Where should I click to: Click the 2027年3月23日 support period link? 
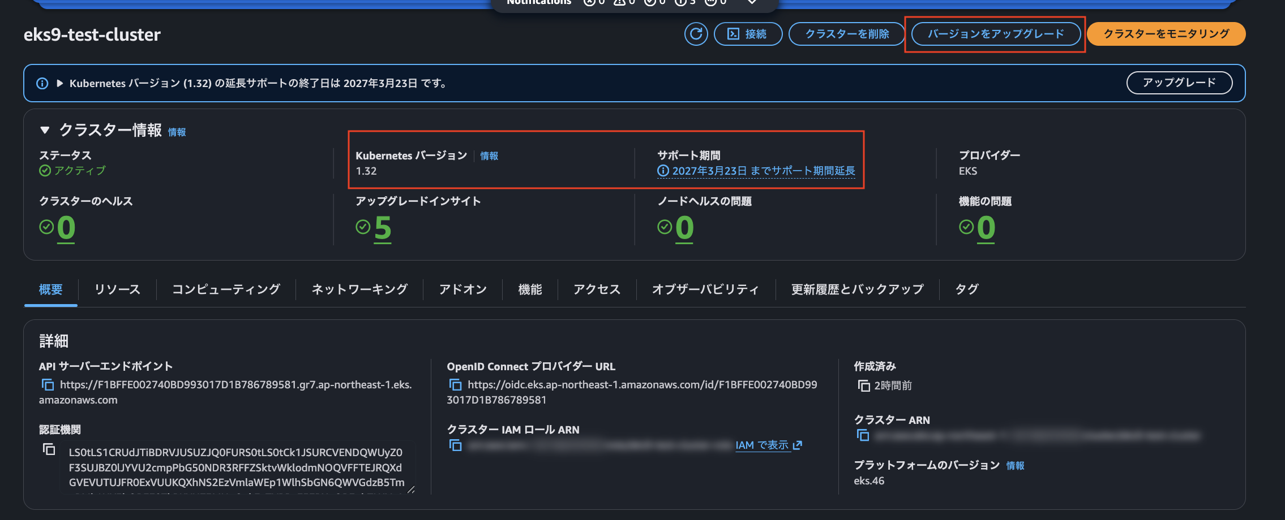point(756,171)
